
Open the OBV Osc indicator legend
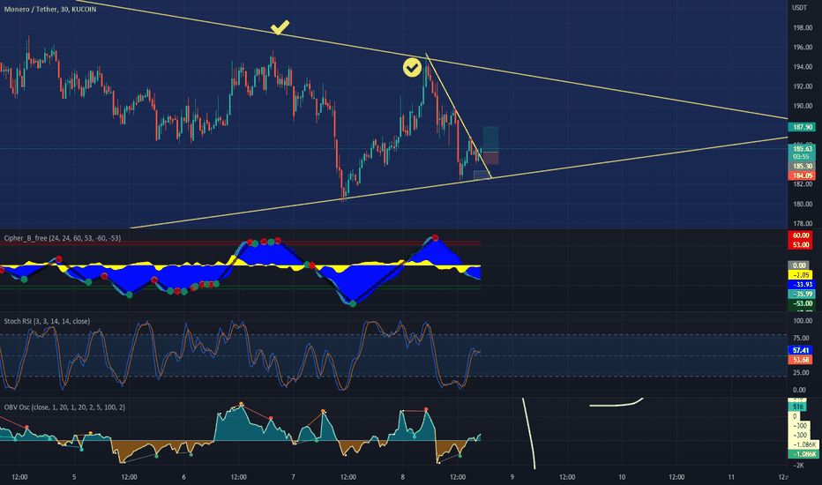64,407
